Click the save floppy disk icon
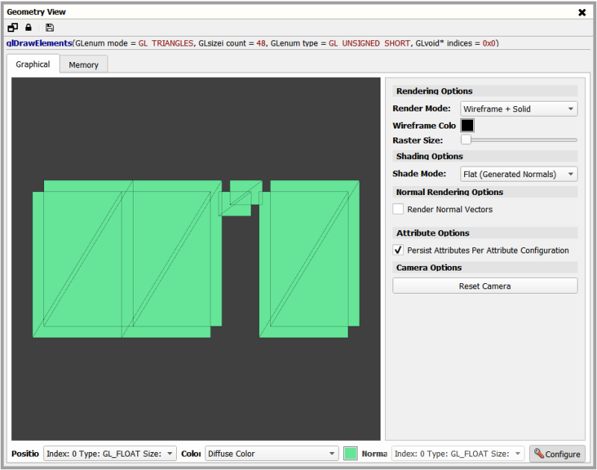Screen dimensions: 597x470 tap(49, 28)
